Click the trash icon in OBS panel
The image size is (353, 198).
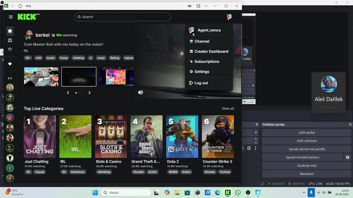[249, 148]
